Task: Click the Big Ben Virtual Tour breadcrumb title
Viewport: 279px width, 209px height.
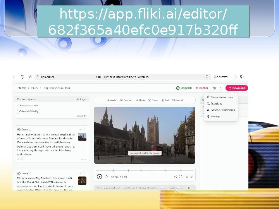Action: (57, 88)
